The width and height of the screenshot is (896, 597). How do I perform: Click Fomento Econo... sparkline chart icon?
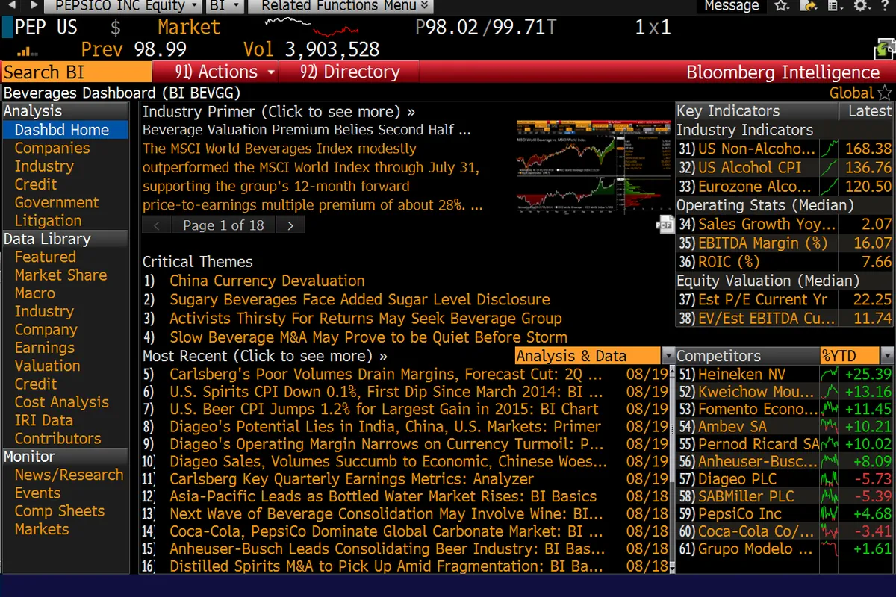(829, 409)
